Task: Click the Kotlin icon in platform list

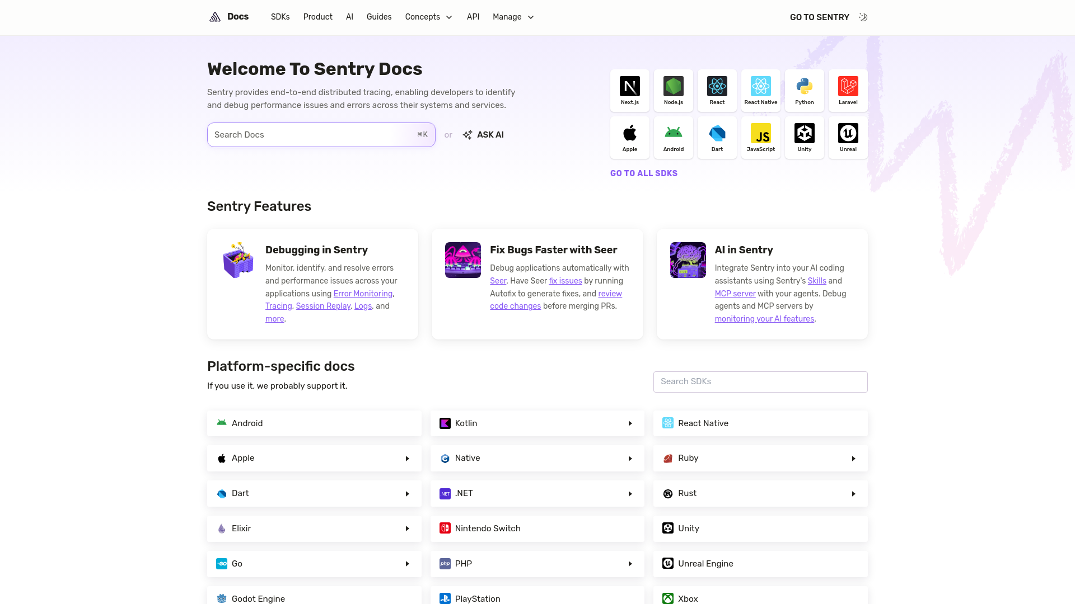Action: [x=445, y=423]
